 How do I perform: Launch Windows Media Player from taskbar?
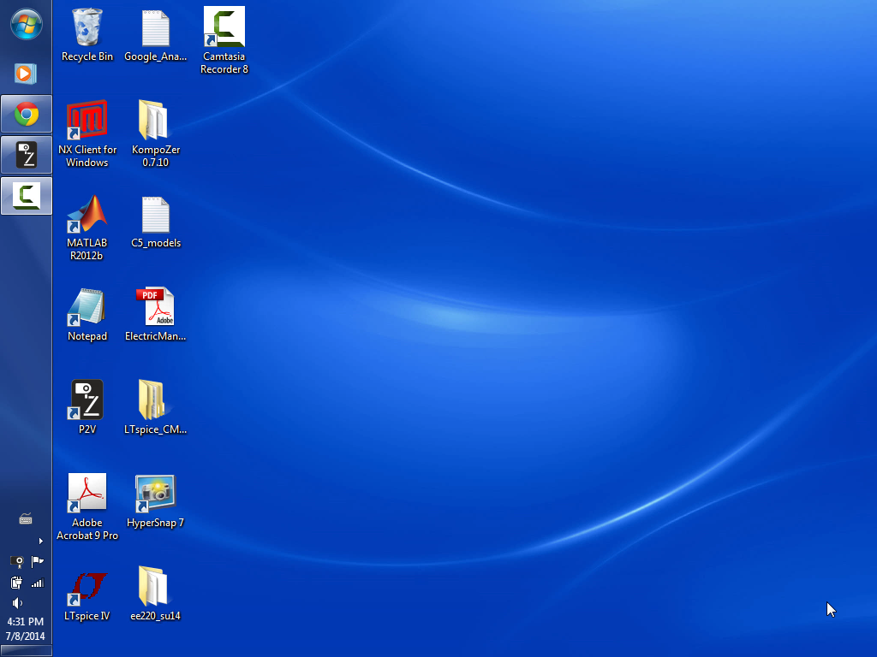(26, 74)
